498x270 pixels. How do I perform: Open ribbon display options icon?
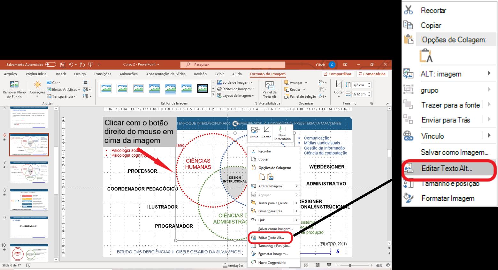point(345,65)
